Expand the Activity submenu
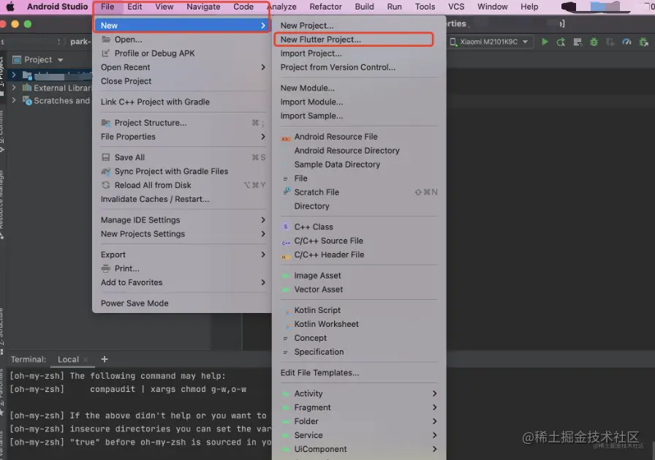655x460 pixels. tap(359, 393)
